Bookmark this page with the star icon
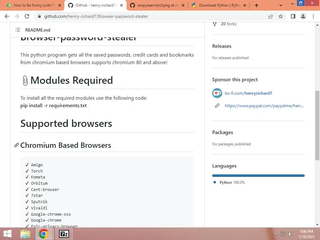The height and width of the screenshot is (240, 320). [x=281, y=16]
